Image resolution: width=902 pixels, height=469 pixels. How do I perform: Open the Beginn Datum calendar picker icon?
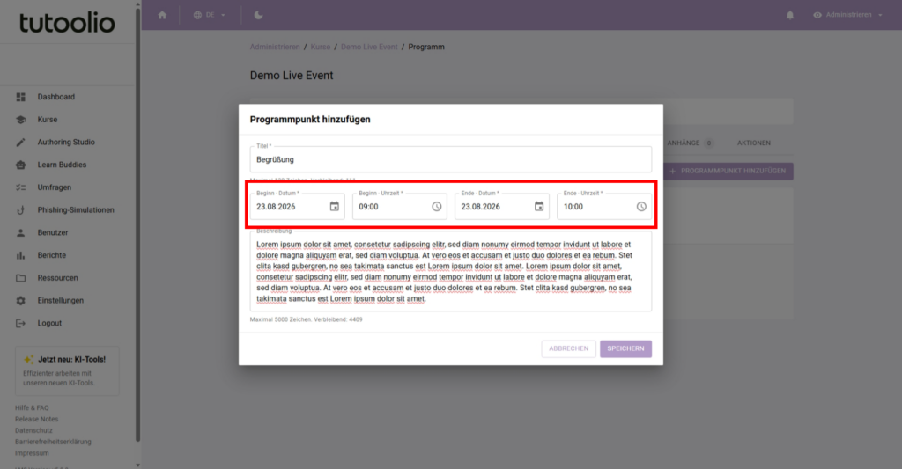[334, 206]
